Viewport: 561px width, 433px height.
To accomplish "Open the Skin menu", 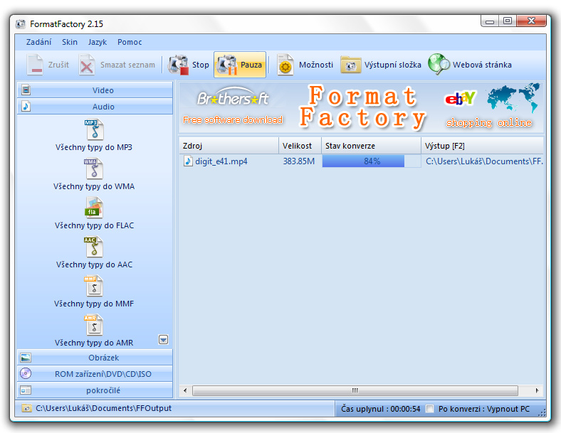I will click(69, 42).
